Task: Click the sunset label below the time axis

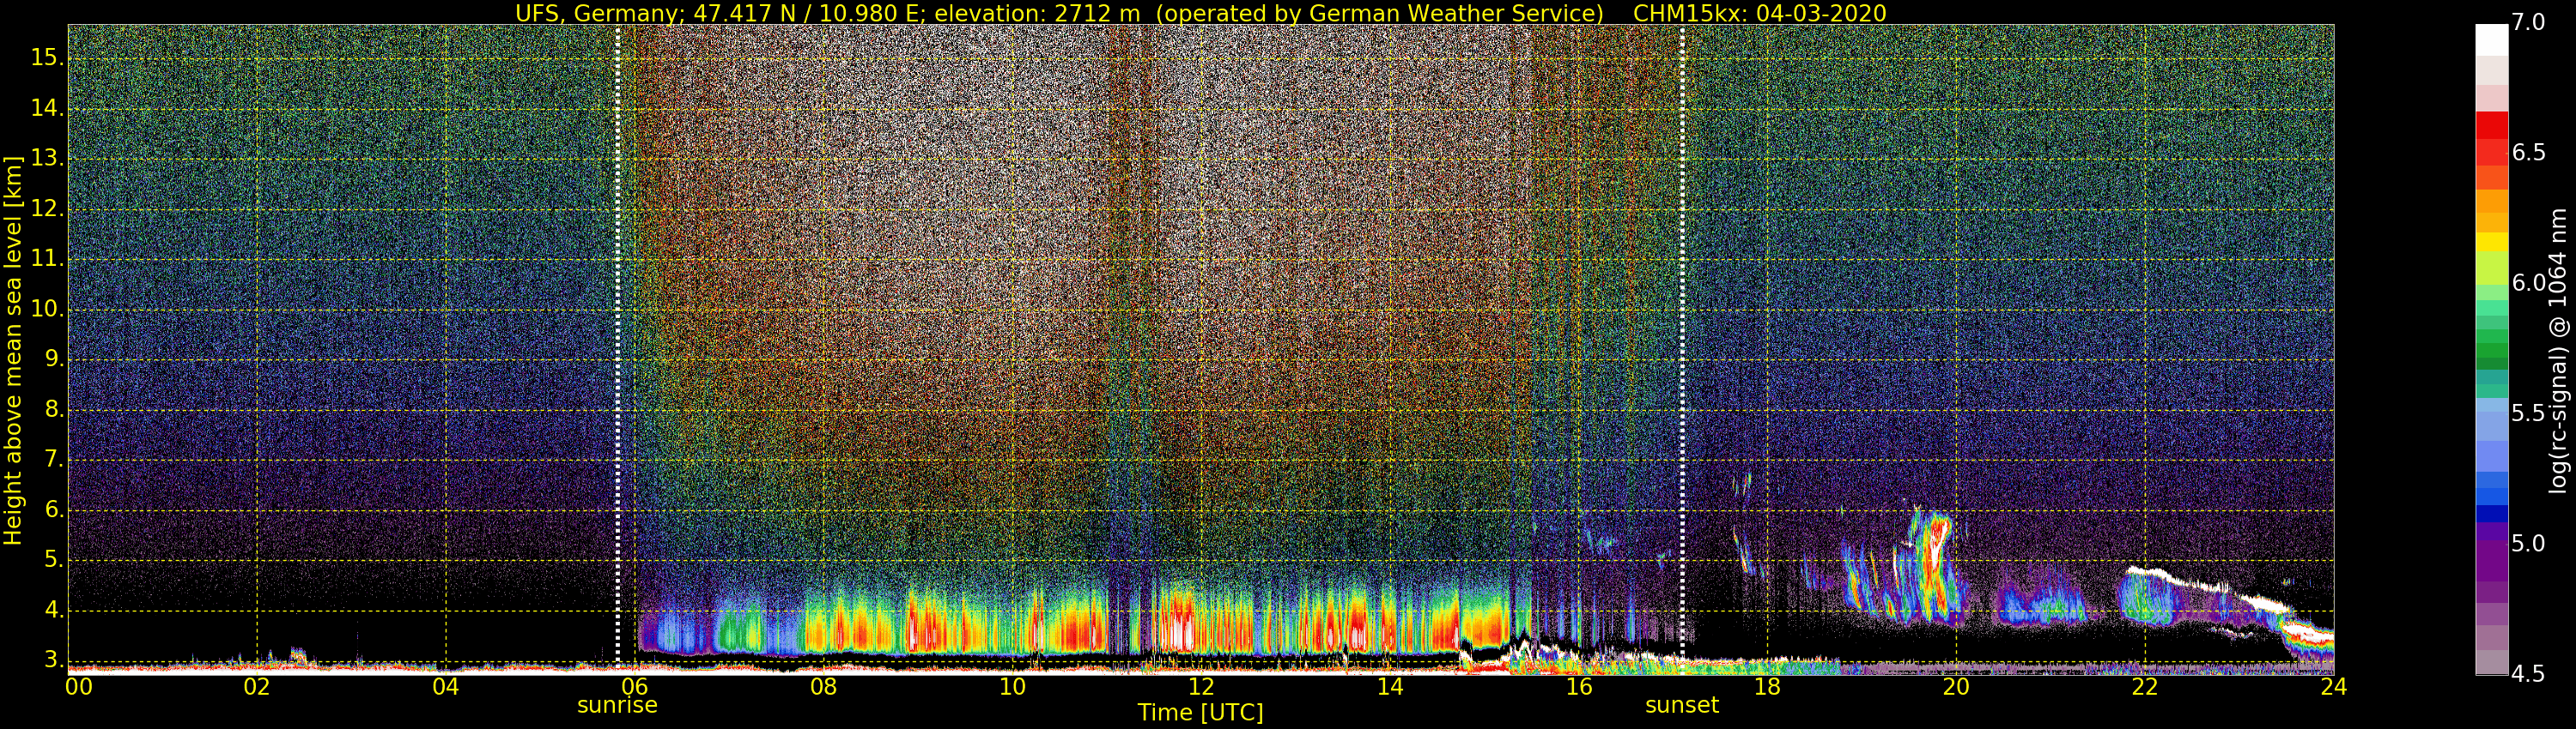Action: tap(1682, 705)
